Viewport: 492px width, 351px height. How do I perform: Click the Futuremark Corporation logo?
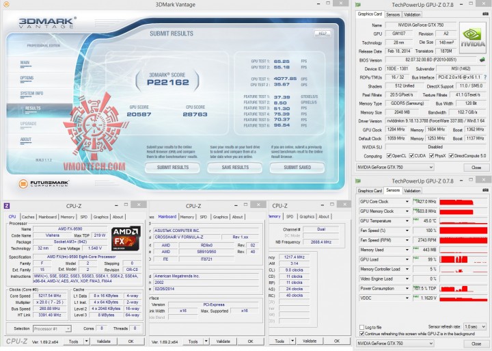[44, 183]
